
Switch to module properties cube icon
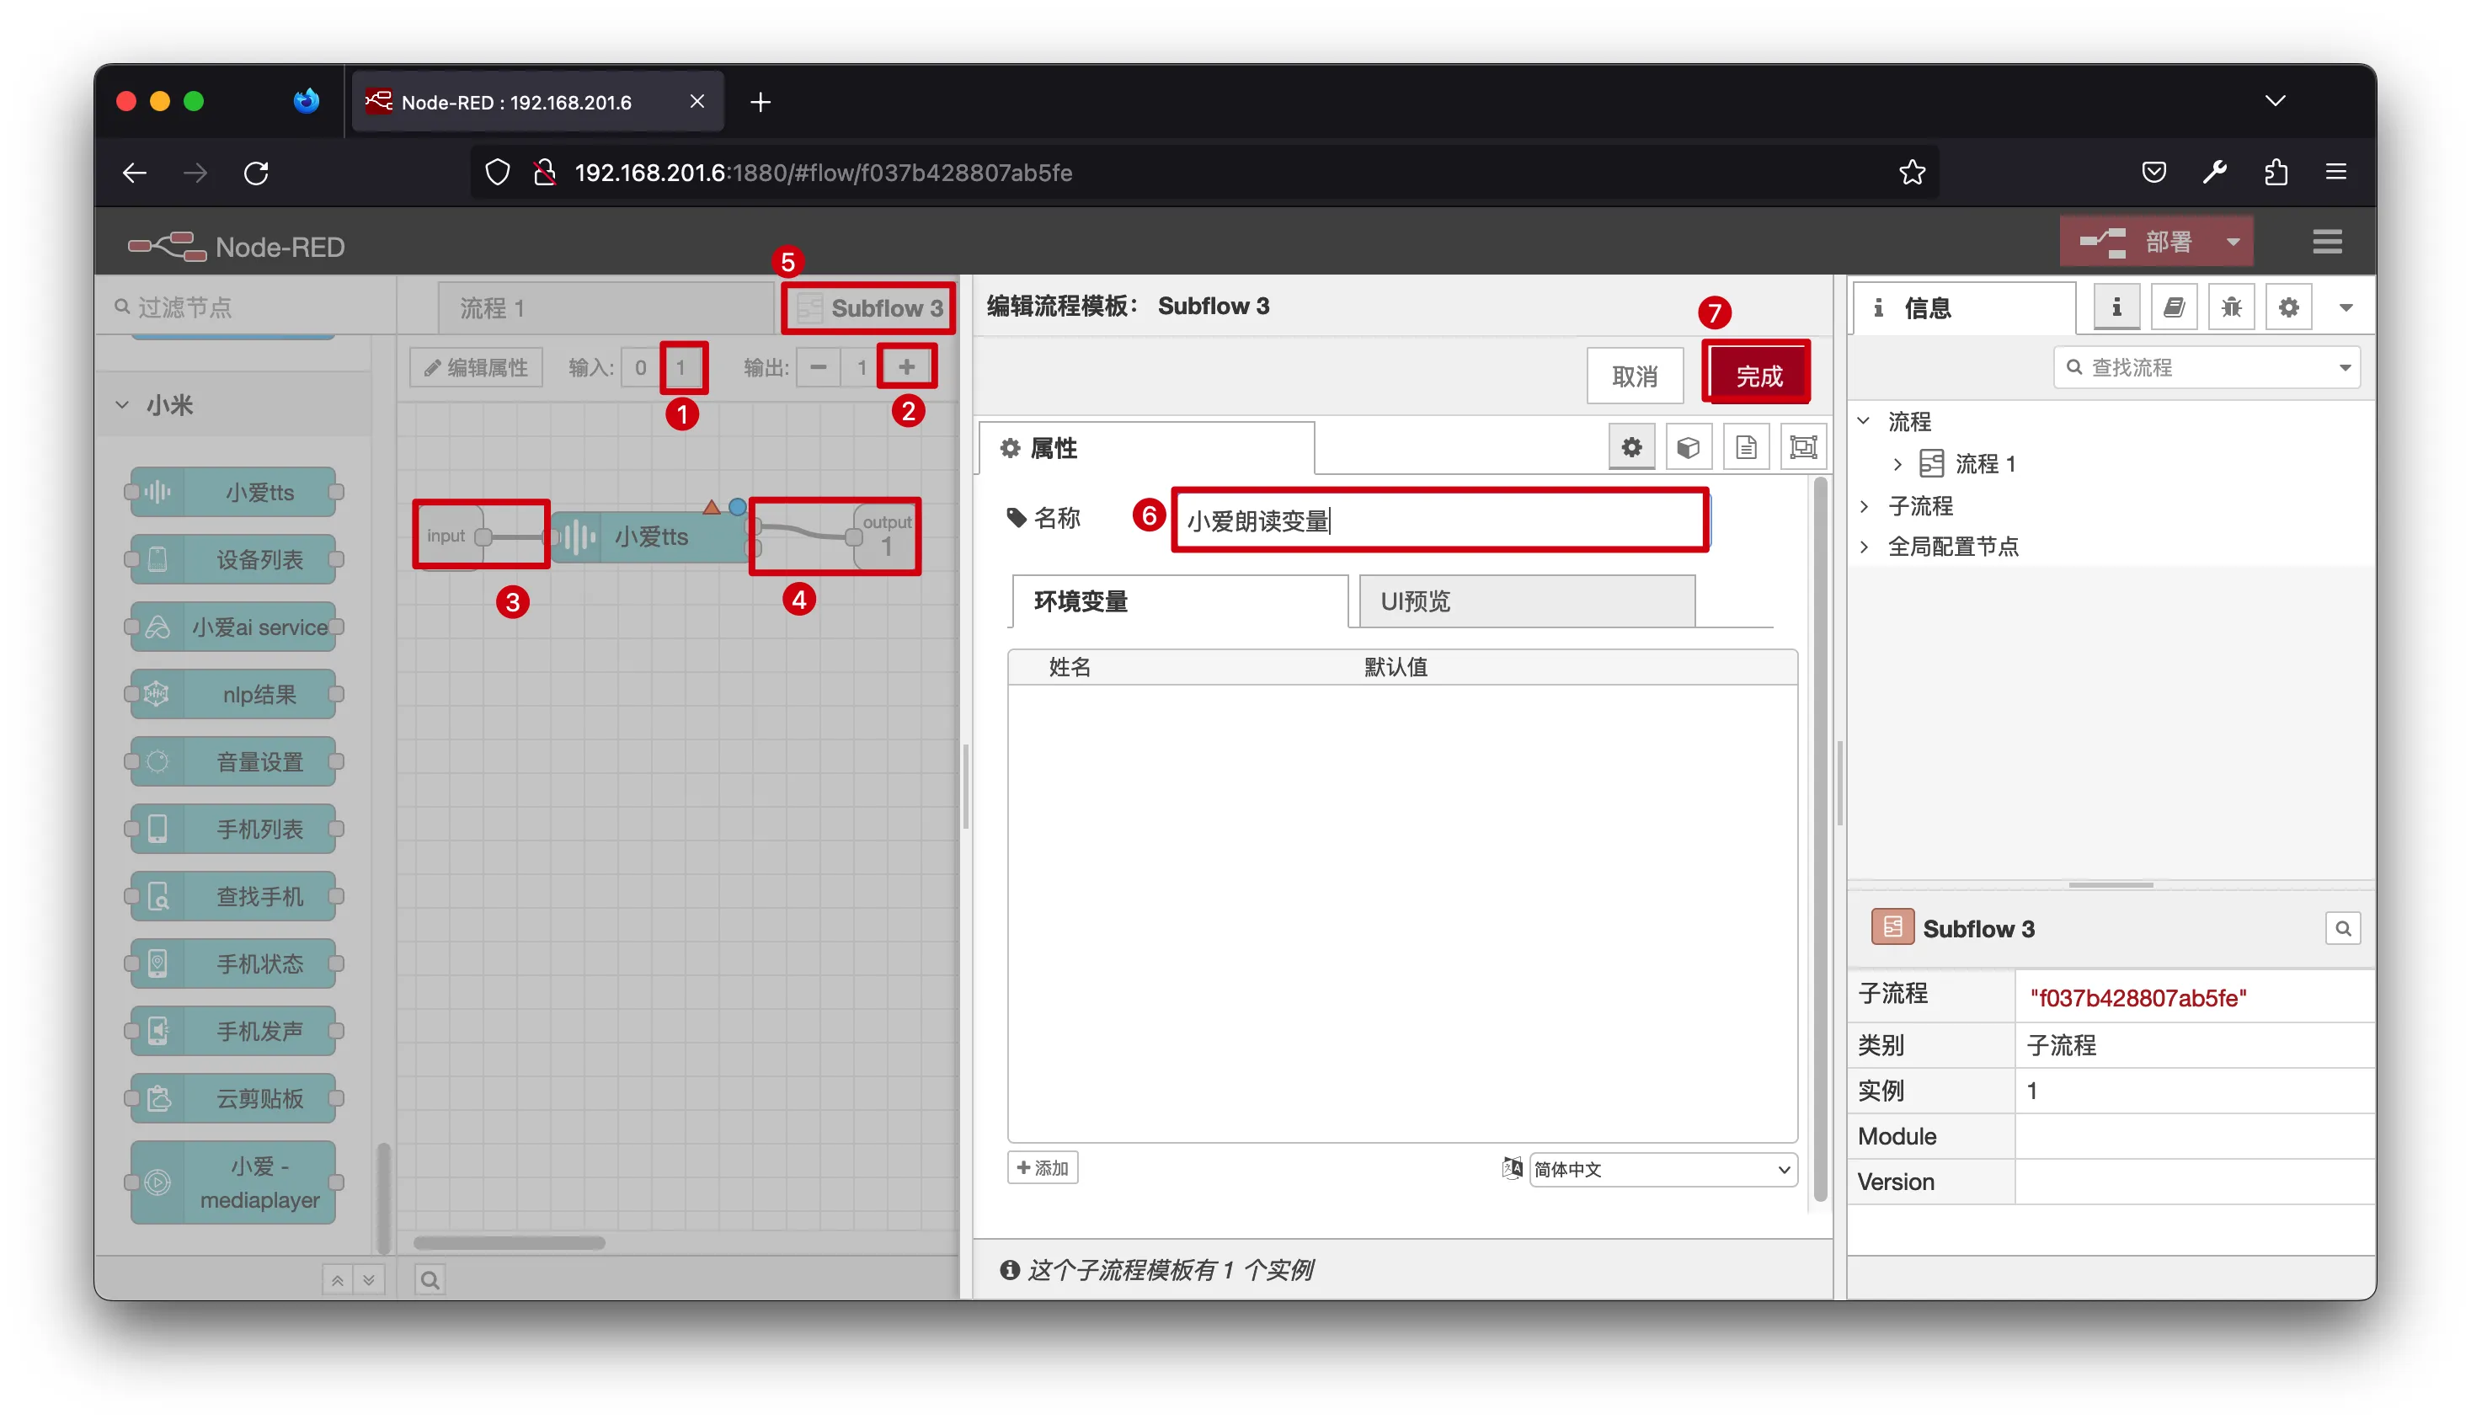point(1688,448)
